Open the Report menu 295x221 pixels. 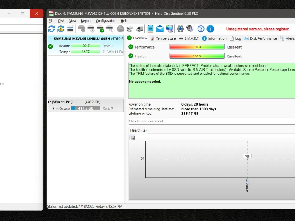point(86,21)
